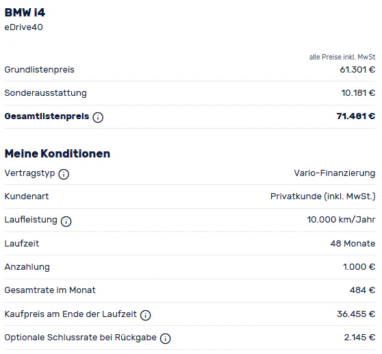Click info icon beside Vertragstyp
This screenshot has width=382, height=354.
click(x=64, y=174)
